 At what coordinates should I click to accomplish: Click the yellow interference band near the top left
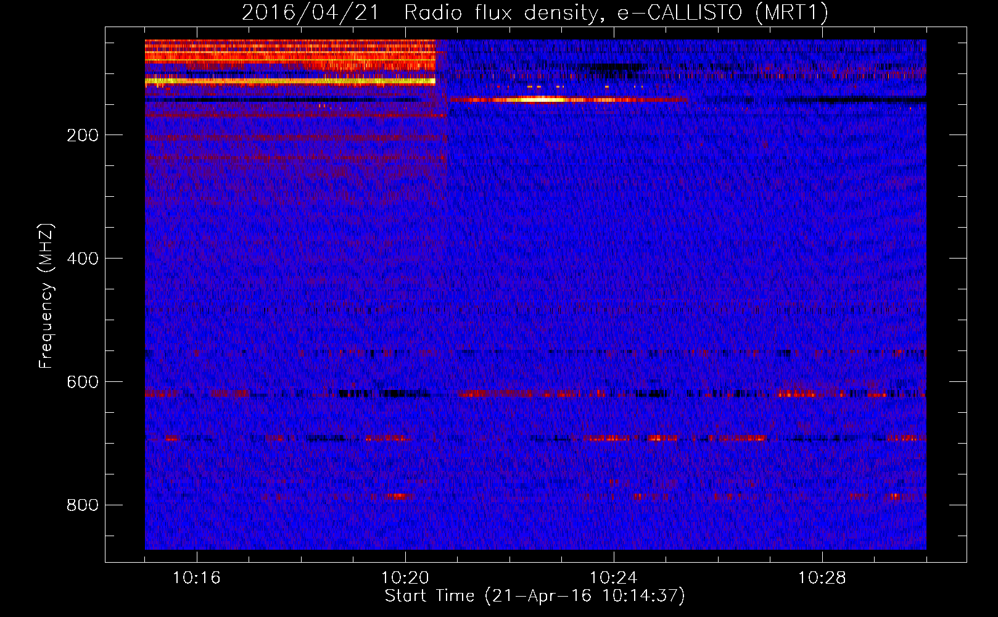tap(290, 81)
